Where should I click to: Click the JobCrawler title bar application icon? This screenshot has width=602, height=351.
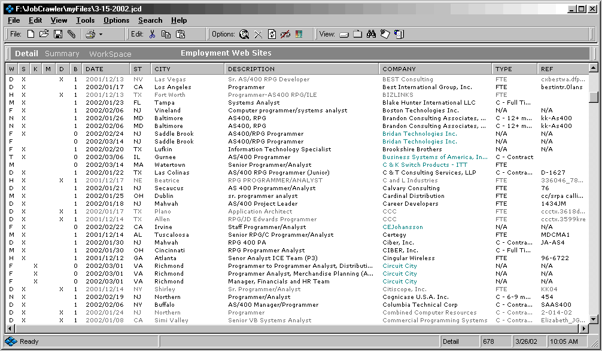9,8
